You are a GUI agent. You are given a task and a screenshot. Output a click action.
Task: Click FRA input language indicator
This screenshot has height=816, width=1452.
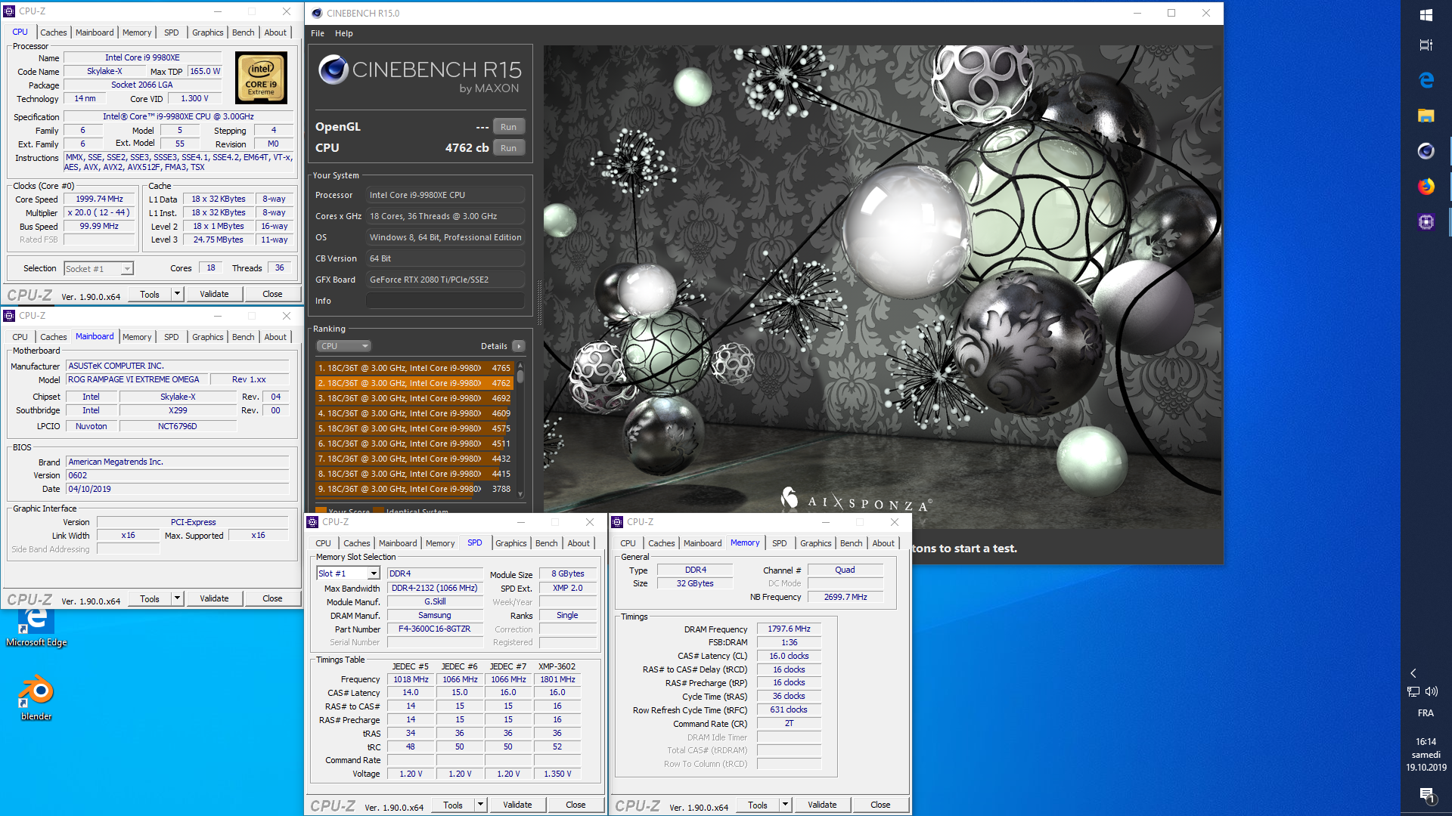coord(1426,713)
